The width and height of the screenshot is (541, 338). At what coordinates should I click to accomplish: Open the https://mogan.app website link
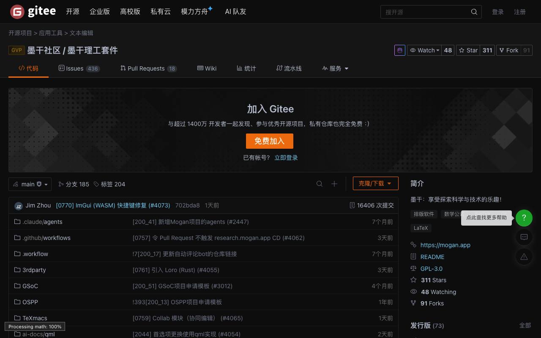coord(445,245)
